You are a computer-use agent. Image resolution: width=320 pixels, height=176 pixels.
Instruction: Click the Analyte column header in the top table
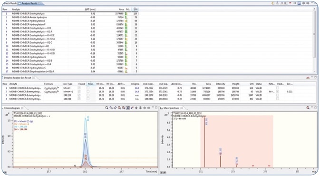point(16,10)
